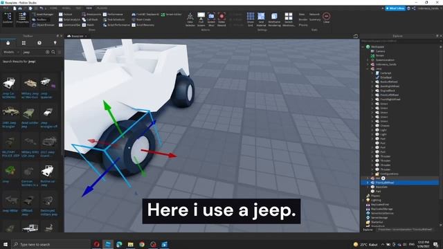The image size is (443, 249).
Task: Take a Screen Shot
Action: [211, 19]
